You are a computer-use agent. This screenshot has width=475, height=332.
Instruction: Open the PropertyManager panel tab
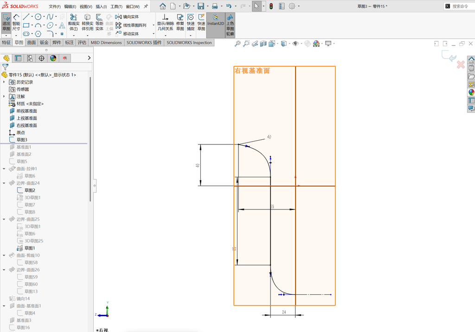(18, 58)
